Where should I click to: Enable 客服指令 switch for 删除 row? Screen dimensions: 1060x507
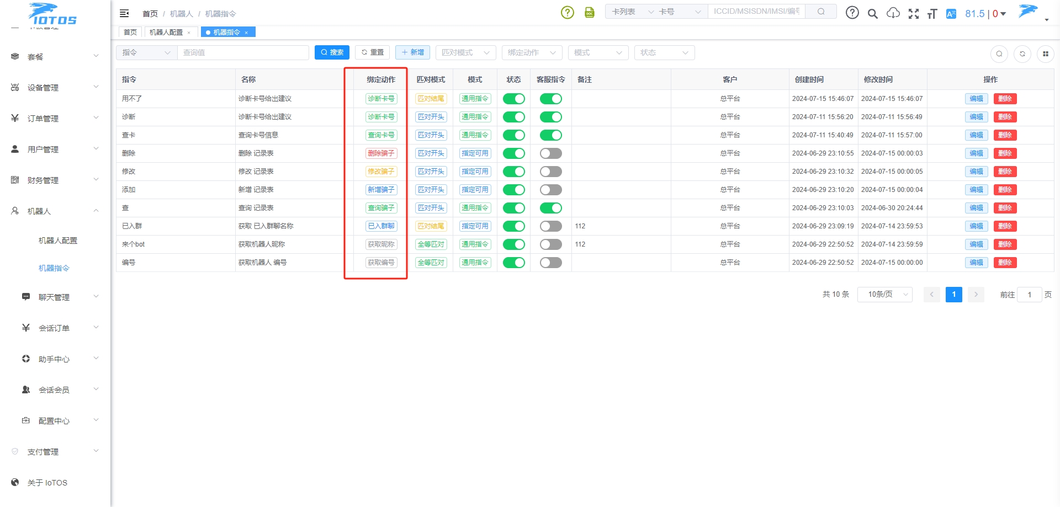click(551, 153)
